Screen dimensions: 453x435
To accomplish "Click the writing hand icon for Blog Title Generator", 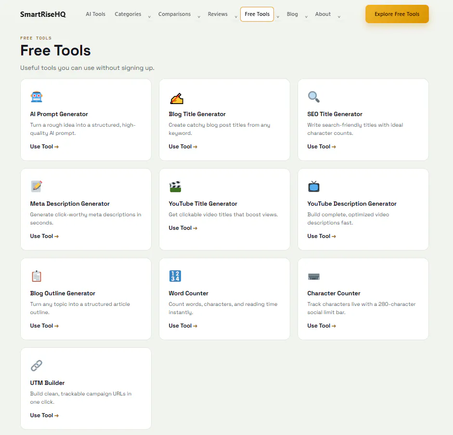I will tap(177, 98).
